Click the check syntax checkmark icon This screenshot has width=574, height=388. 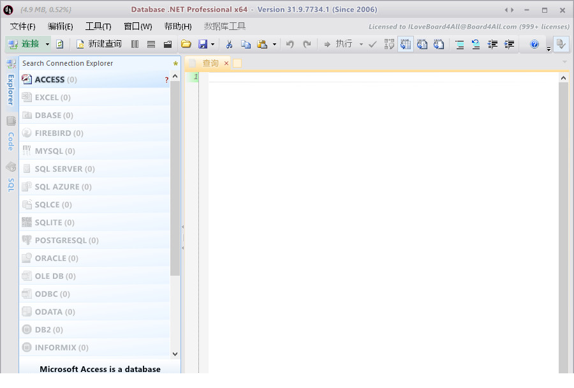point(372,44)
